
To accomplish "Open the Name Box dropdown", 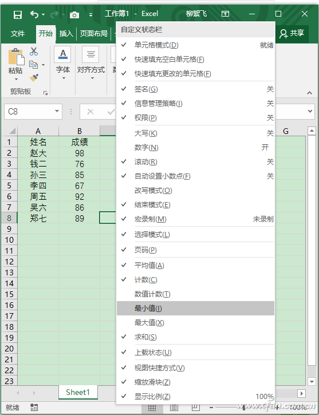I will 57,111.
